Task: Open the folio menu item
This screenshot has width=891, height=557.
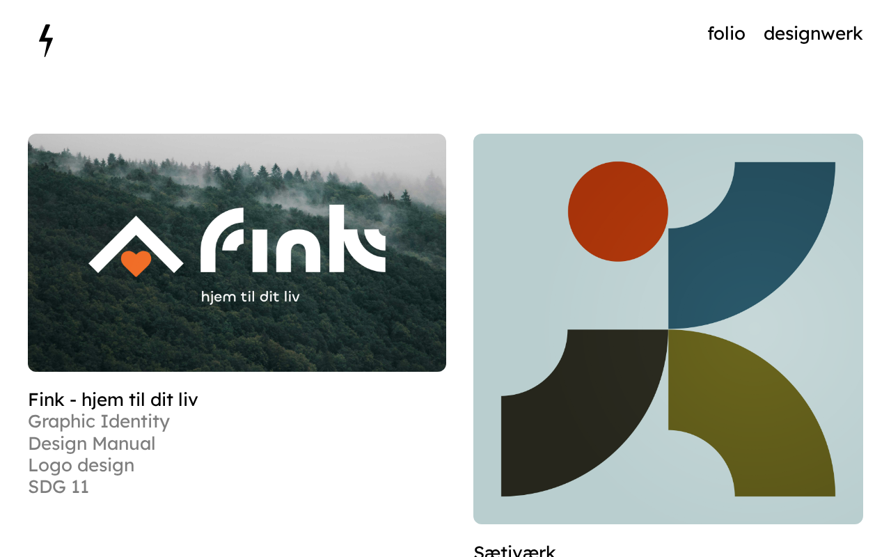Action: coord(726,33)
